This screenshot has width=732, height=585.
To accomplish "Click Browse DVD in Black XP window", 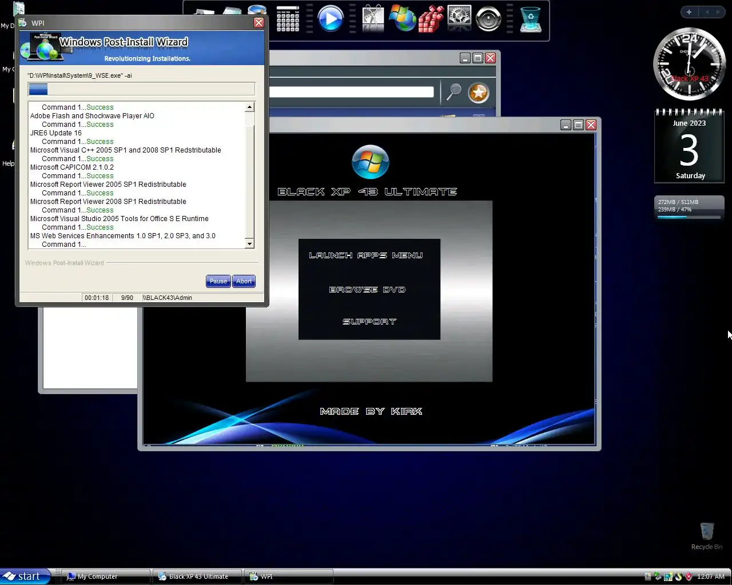I will pyautogui.click(x=368, y=290).
